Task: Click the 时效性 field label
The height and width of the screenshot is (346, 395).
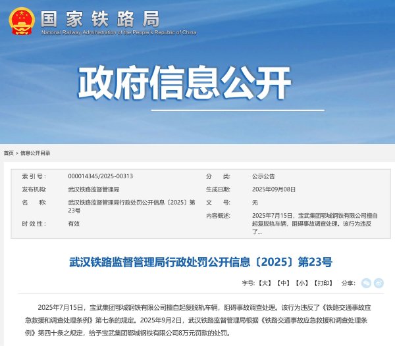Action: [x=34, y=224]
